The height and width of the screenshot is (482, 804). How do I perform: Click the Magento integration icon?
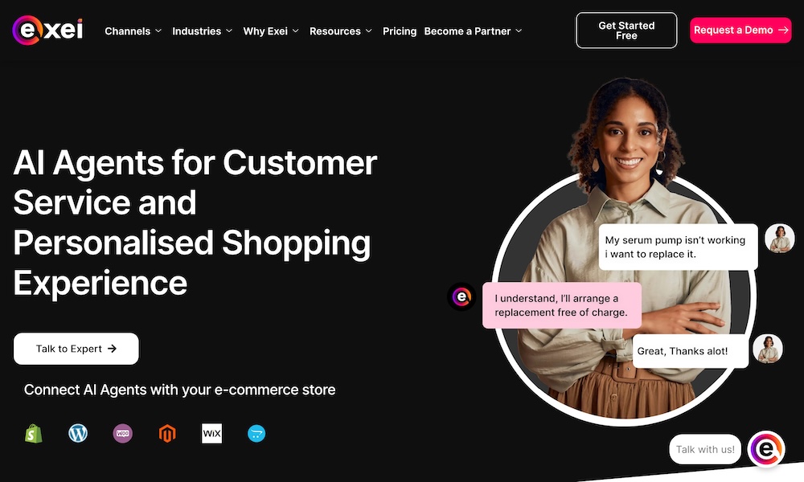tap(167, 434)
